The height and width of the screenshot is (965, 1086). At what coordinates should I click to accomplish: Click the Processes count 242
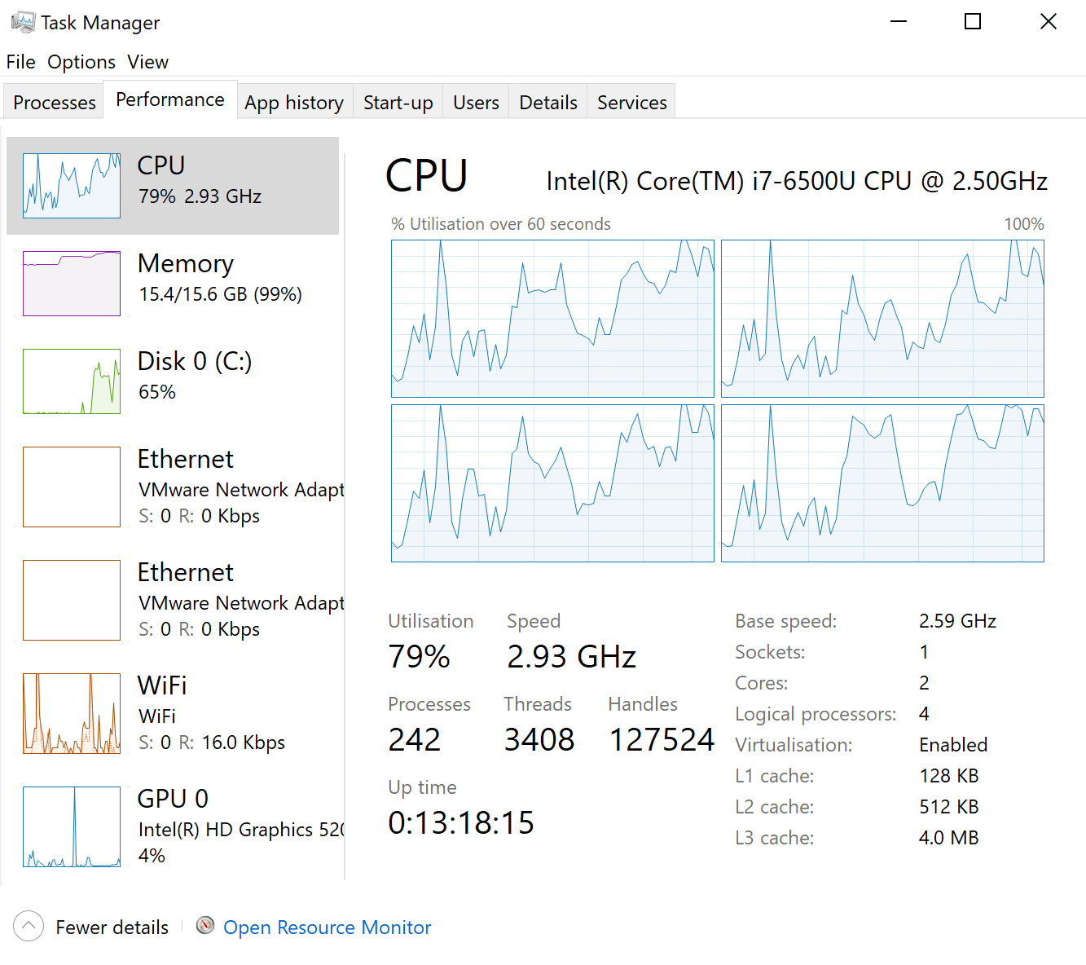coord(414,740)
